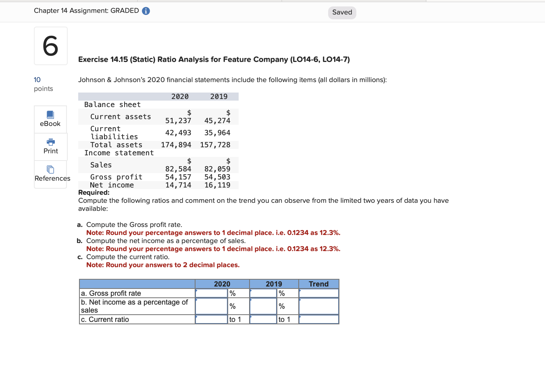Open the Trend field for Net income percentage
Screen dimensions: 545x371
[318, 306]
